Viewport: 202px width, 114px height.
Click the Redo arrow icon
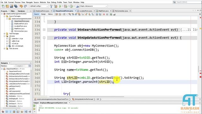pos(25,6)
